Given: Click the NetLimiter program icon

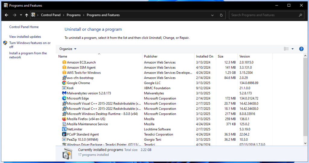Looking at the screenshot, I should (64, 129).
